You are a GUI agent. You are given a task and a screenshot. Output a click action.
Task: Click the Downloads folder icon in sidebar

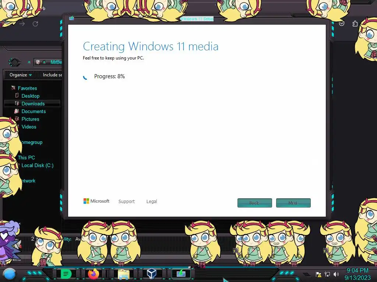click(17, 103)
